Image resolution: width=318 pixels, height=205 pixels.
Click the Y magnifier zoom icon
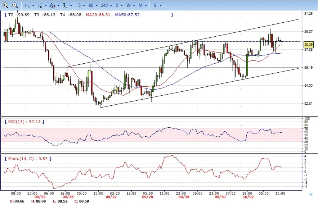[15, 5]
